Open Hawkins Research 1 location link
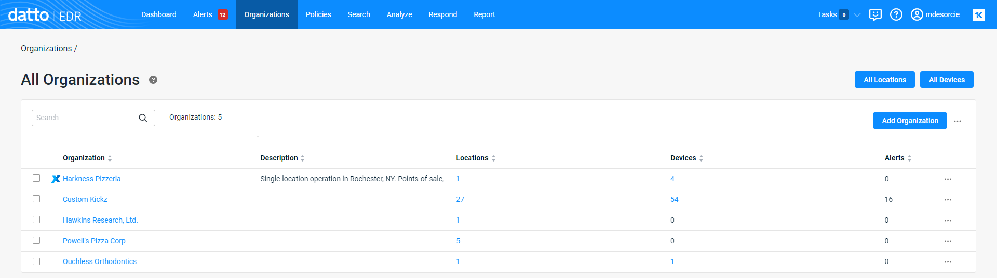This screenshot has height=278, width=997. pyautogui.click(x=458, y=220)
